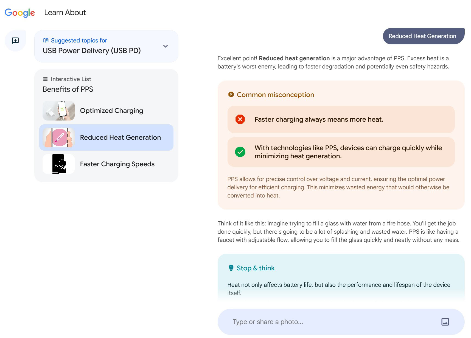Click the Type or share a photo field

tap(329, 322)
